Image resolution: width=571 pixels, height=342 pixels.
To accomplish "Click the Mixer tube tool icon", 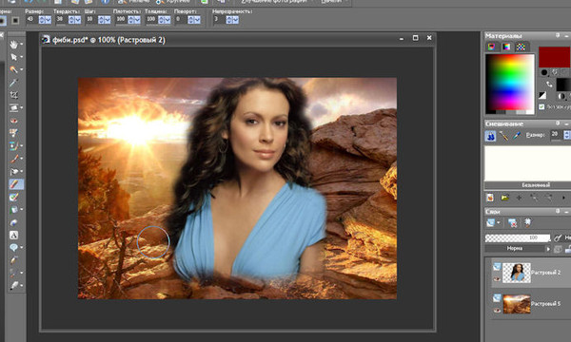I will [x=490, y=136].
